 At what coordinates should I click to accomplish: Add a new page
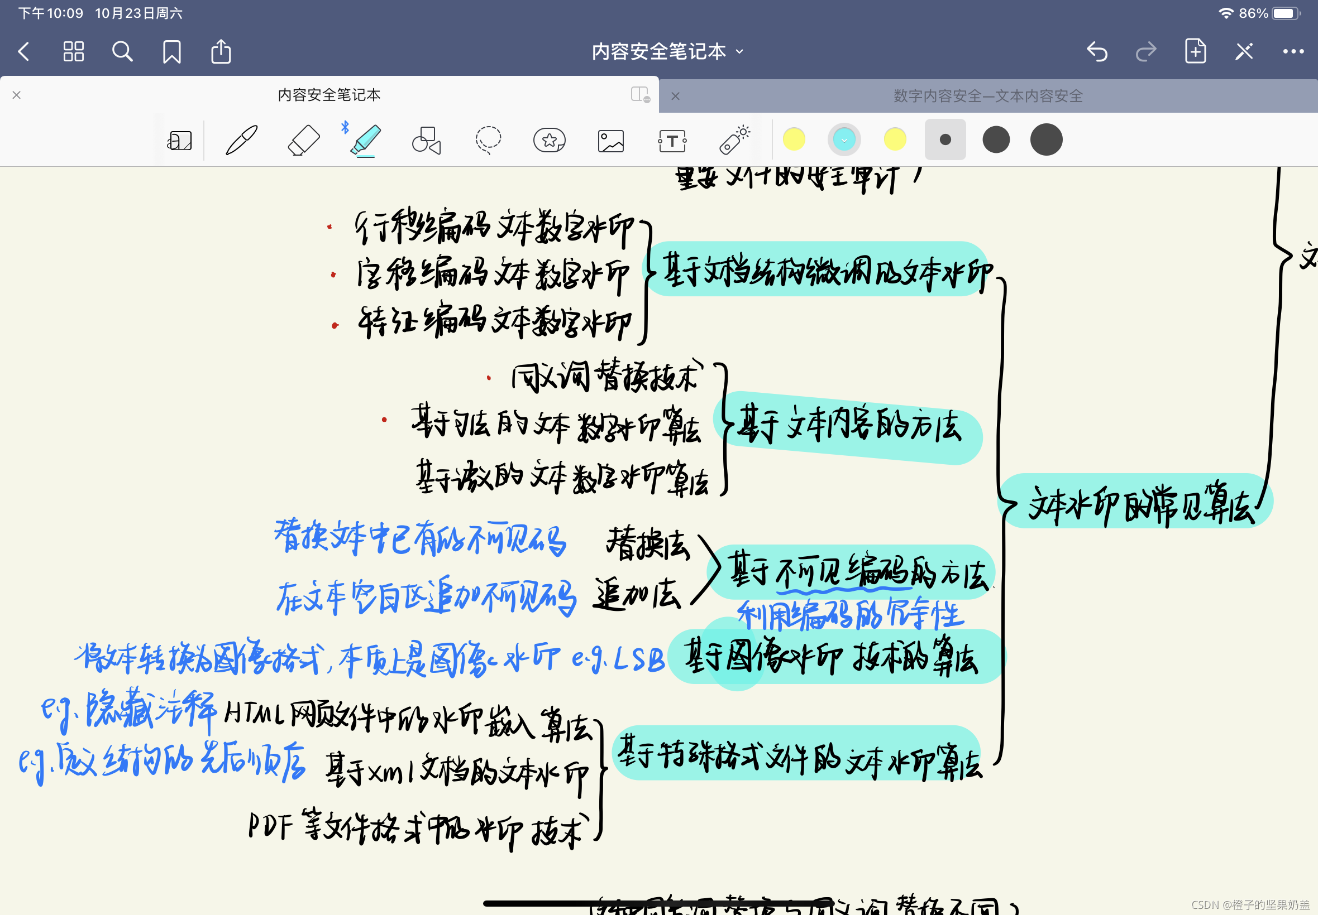click(1195, 51)
